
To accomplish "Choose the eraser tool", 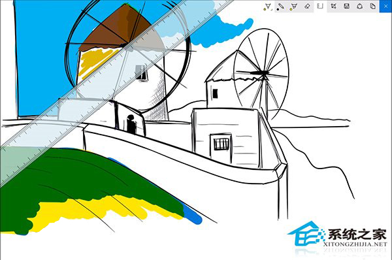I will 307,7.
